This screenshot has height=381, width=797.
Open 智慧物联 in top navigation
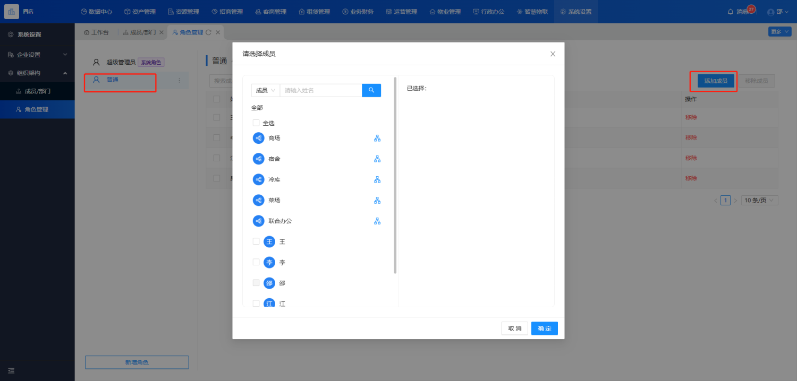coord(532,12)
